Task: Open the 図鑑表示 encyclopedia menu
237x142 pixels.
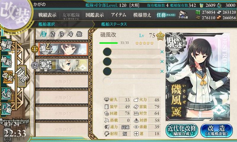Action: 95,15
